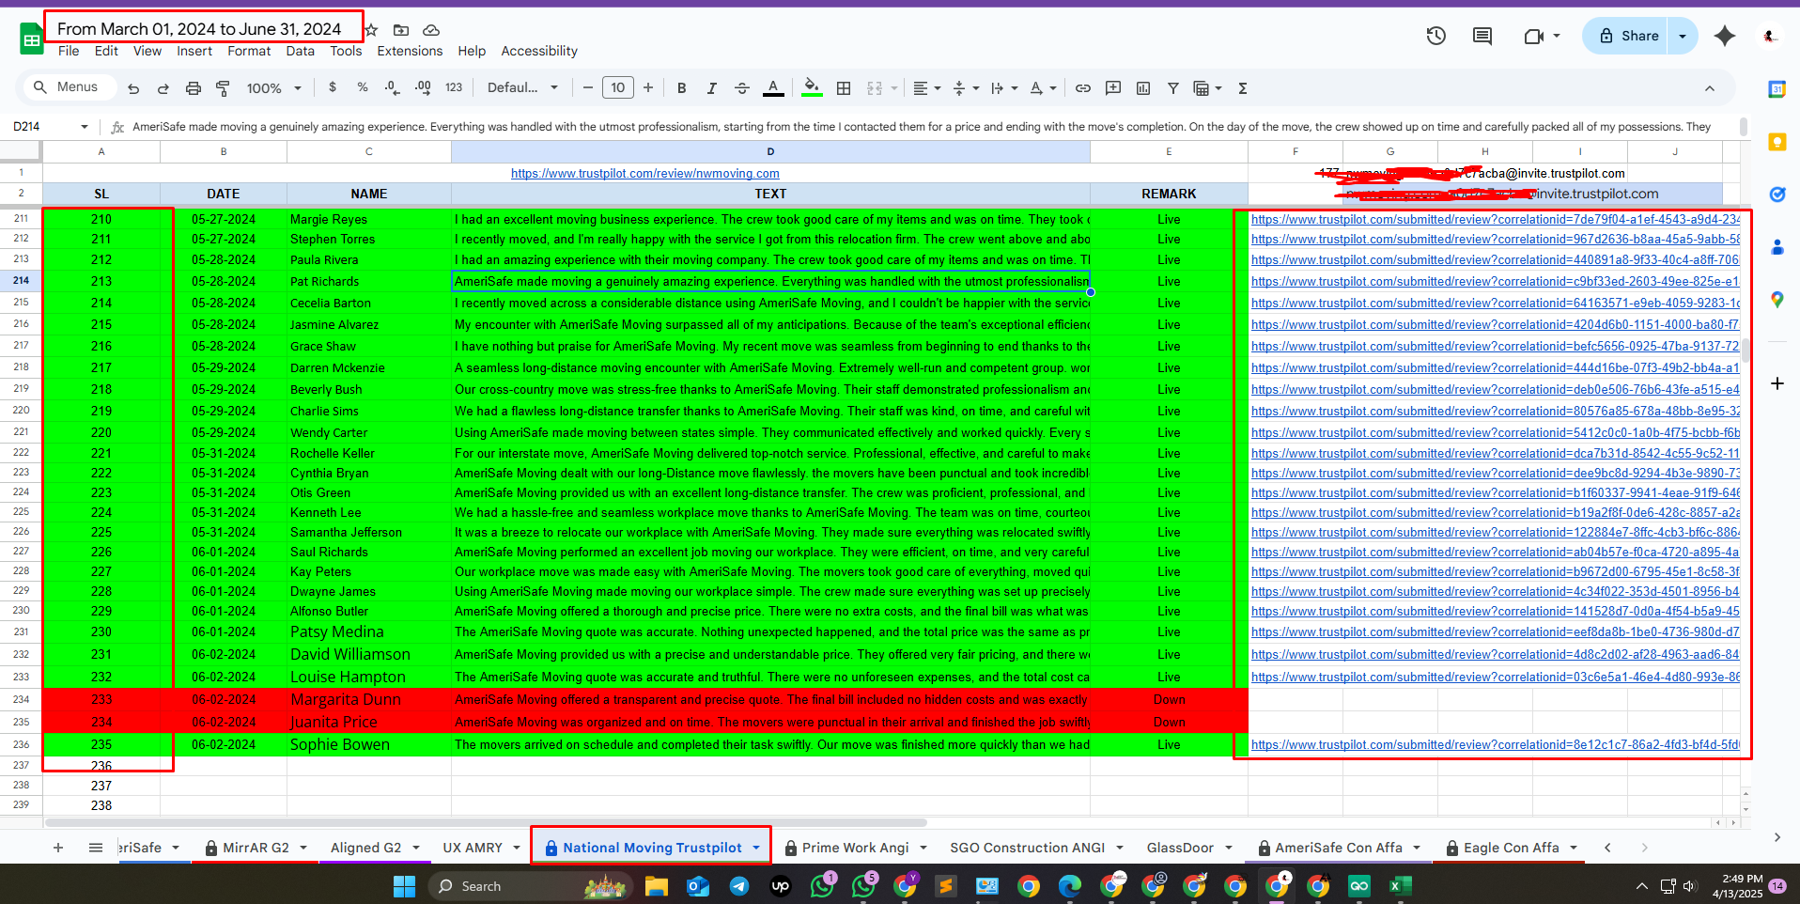Screen dimensions: 1800x904
Task: Toggle Strikethrough formatting
Action: point(741,88)
